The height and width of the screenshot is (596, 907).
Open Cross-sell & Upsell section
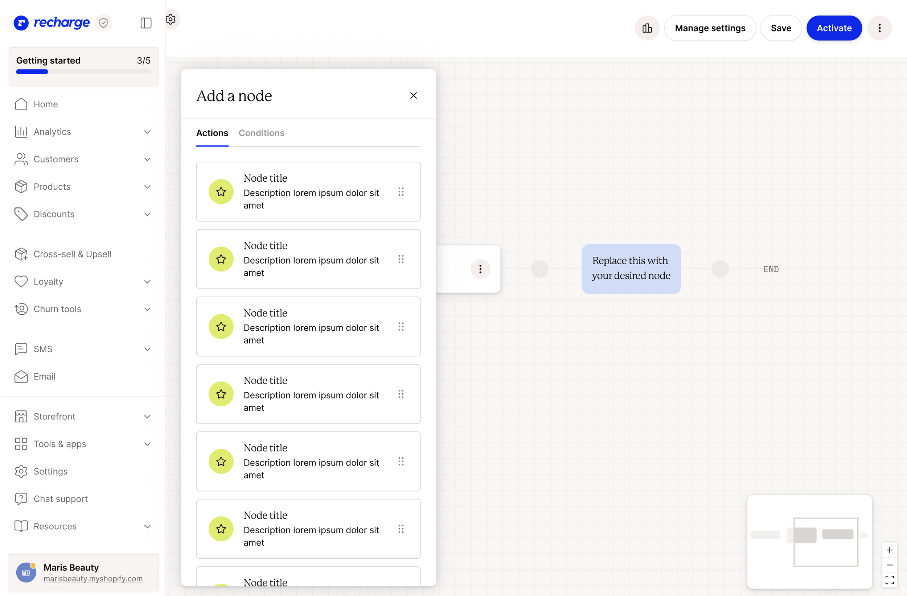pyautogui.click(x=83, y=254)
